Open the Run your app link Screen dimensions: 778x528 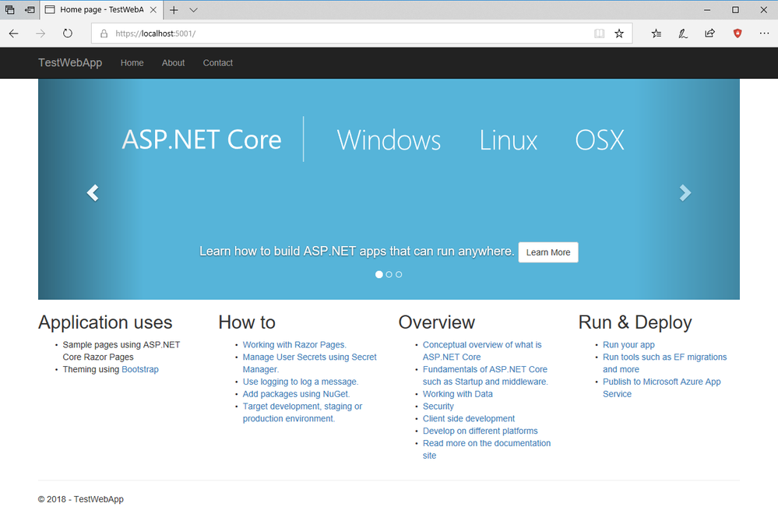628,344
